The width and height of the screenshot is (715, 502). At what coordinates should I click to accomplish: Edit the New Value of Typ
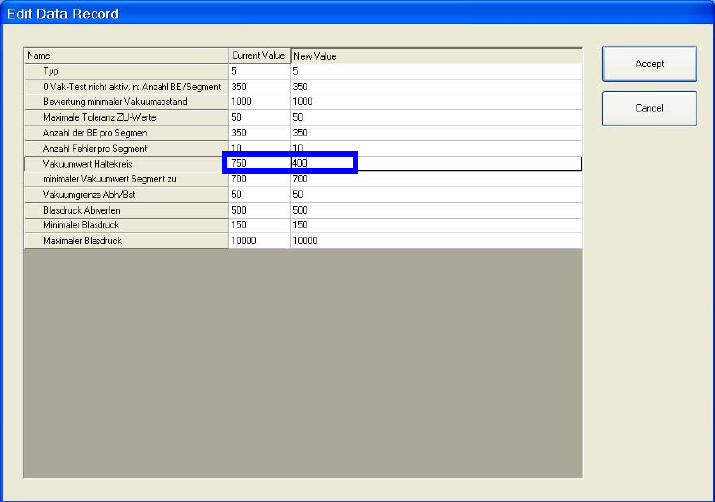point(436,71)
